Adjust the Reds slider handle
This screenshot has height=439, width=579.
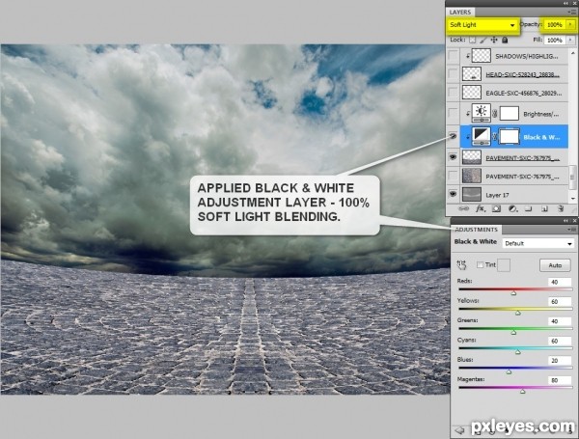tap(513, 293)
